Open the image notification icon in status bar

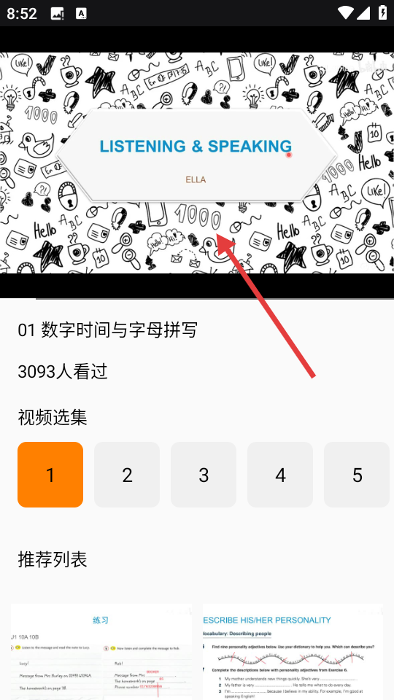tap(57, 13)
